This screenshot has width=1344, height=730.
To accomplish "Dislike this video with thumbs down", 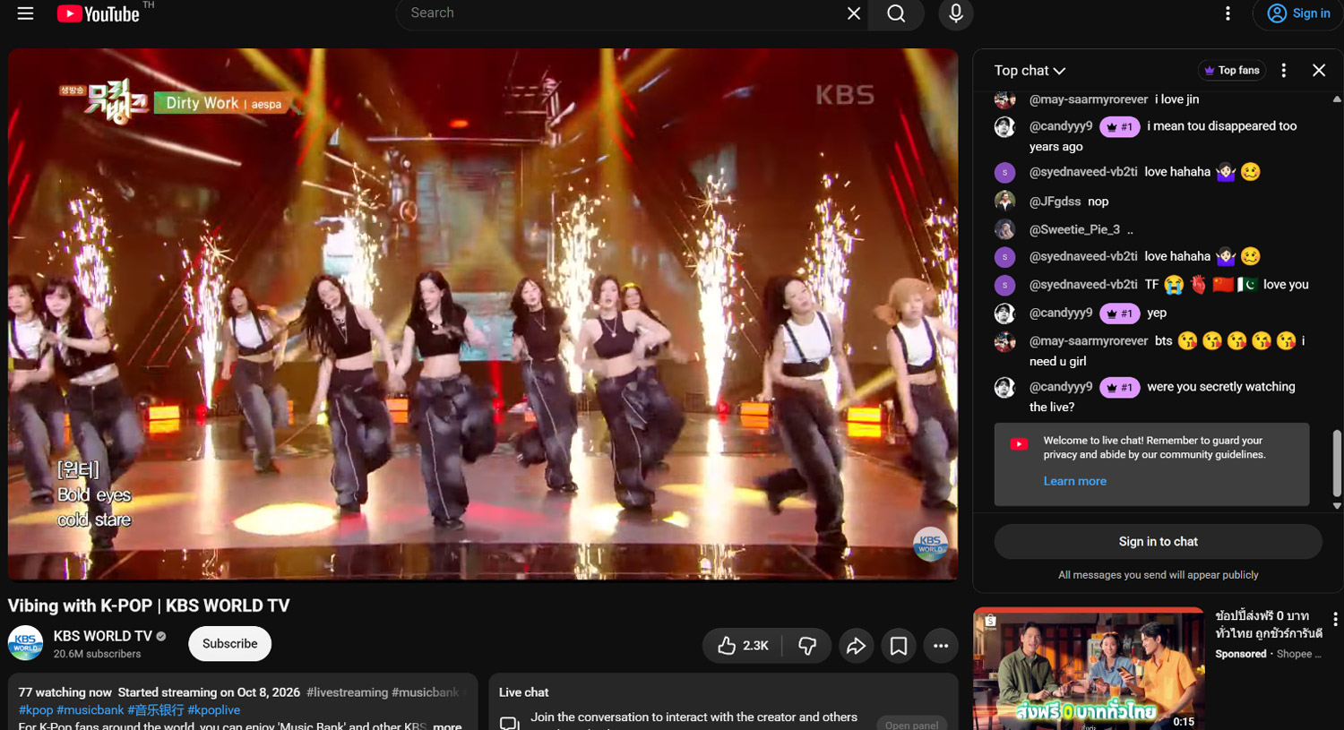I will (x=807, y=646).
